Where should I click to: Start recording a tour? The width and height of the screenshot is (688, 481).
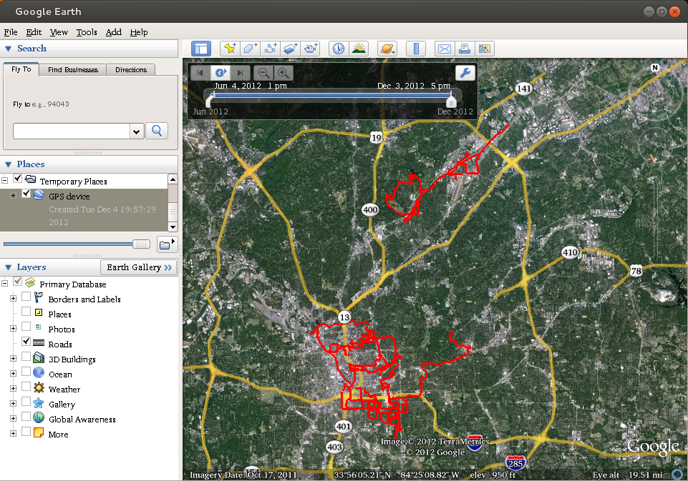(310, 48)
